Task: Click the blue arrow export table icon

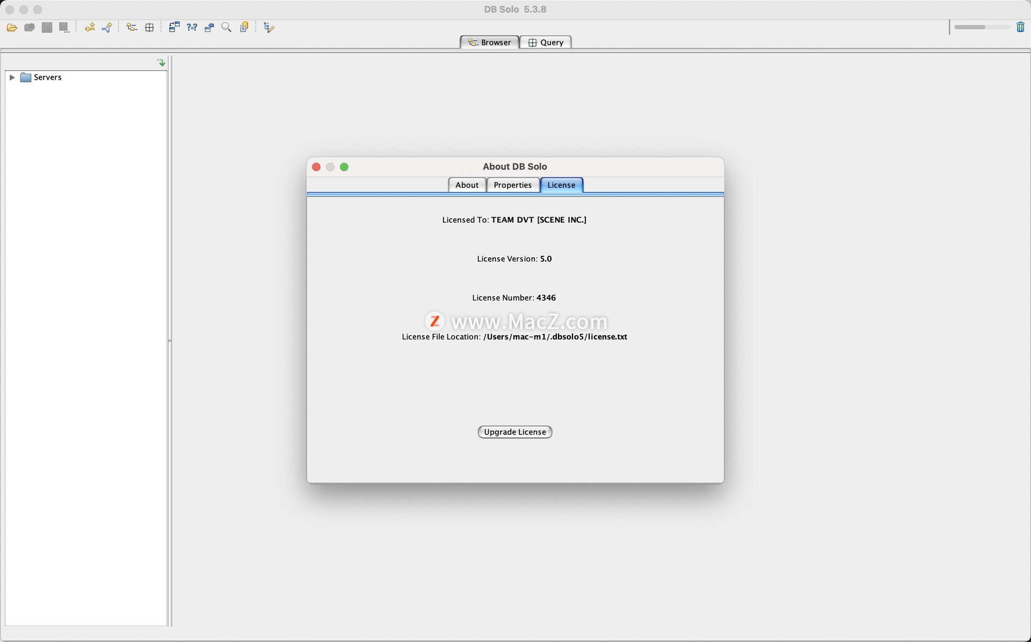Action: (209, 27)
